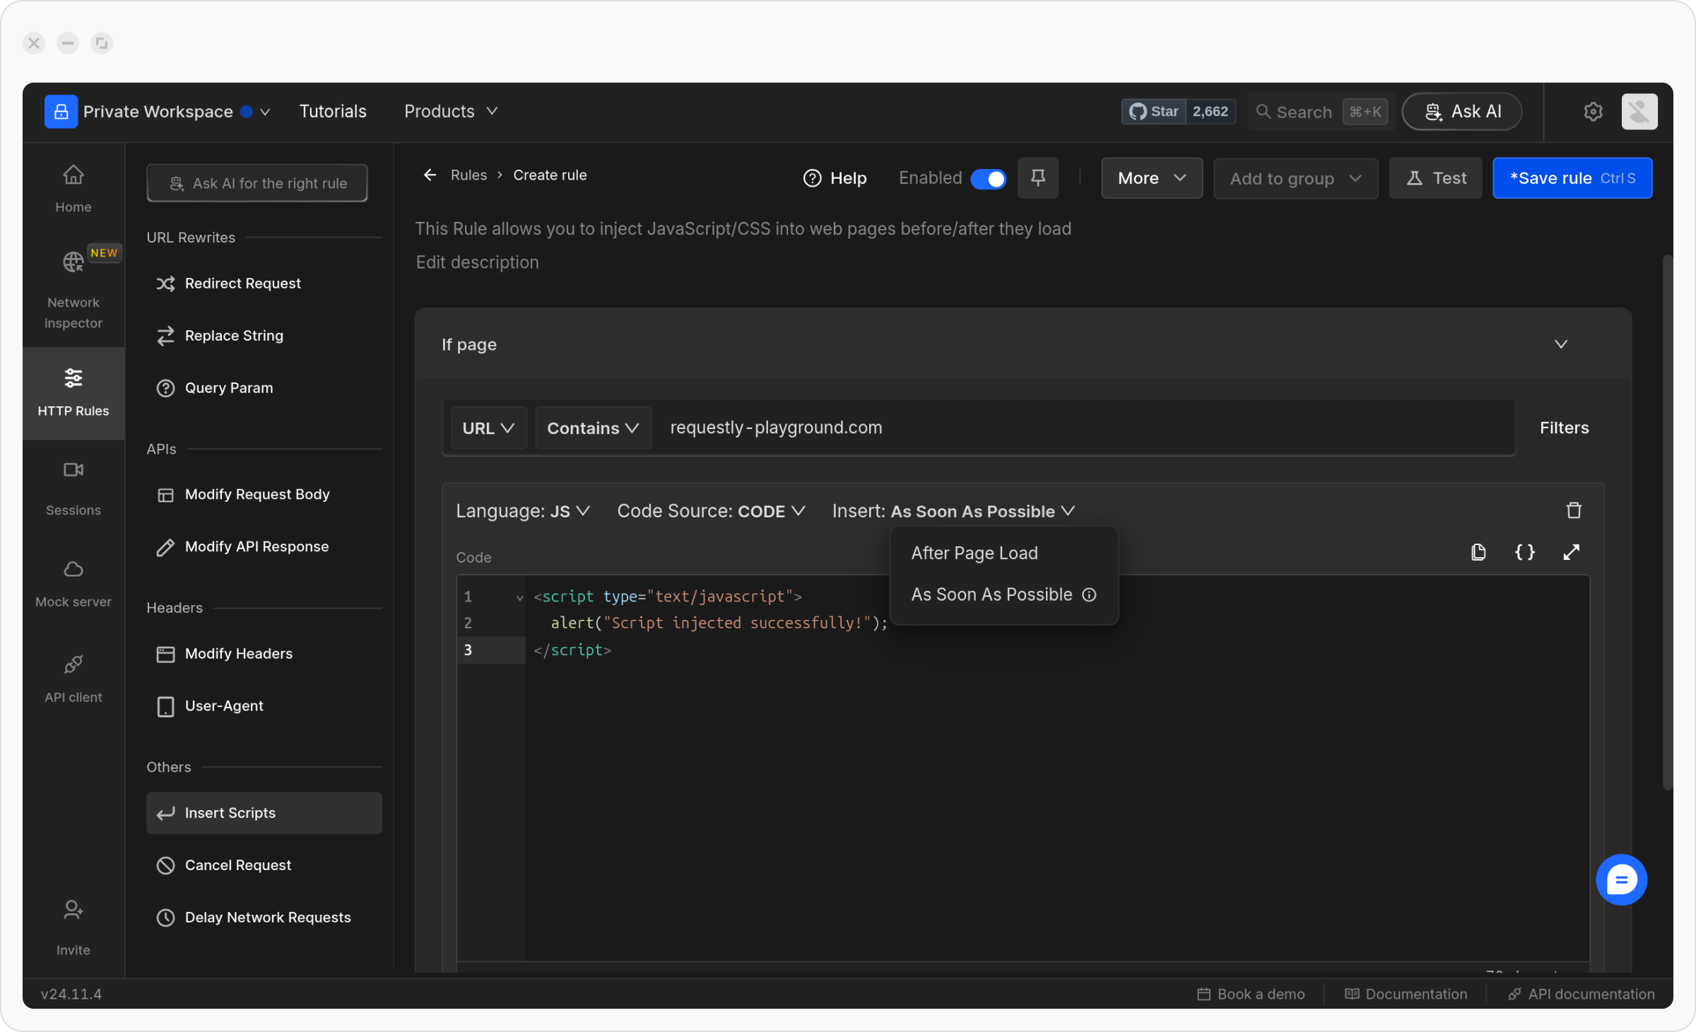This screenshot has height=1032, width=1696.
Task: Select As Soon As Possible option
Action: coord(991,594)
